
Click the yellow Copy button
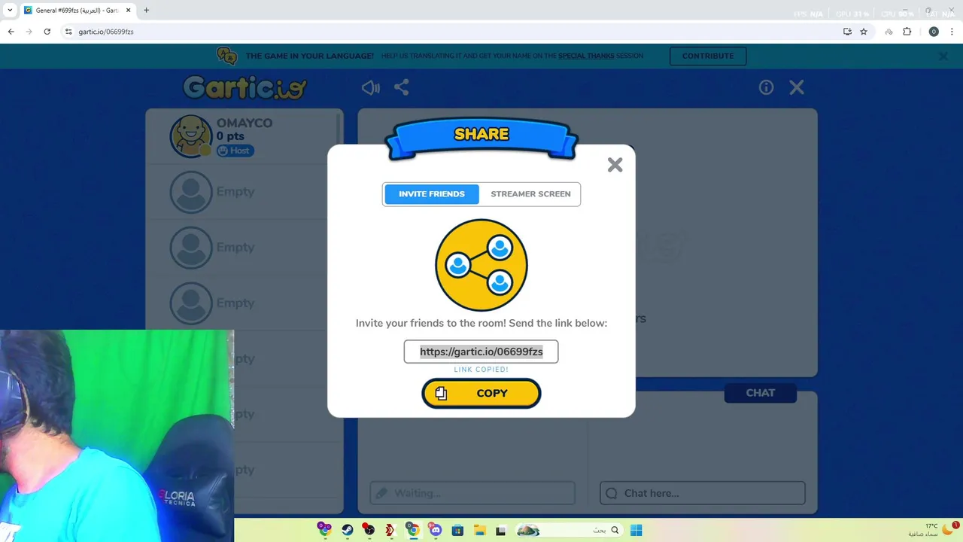481,393
